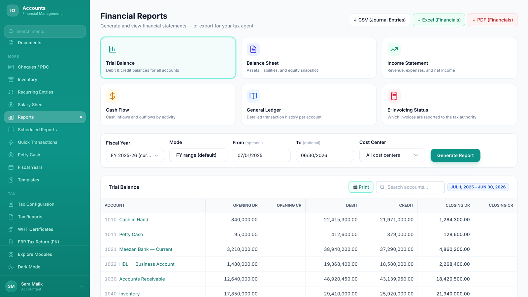The image size is (528, 297).
Task: Click the credit value 43,139,950.00
Action: click(x=397, y=279)
